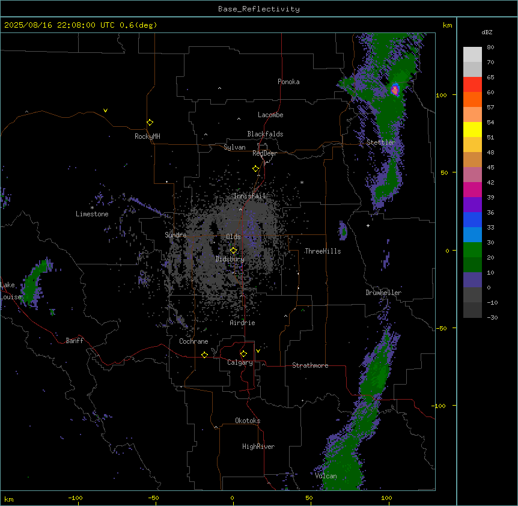Click the Blackfalds city label
Viewport: 518px width, 506px height.
coord(265,134)
